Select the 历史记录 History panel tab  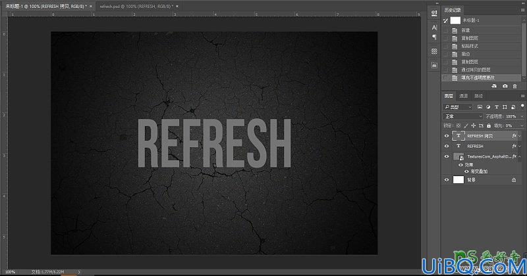pyautogui.click(x=453, y=10)
